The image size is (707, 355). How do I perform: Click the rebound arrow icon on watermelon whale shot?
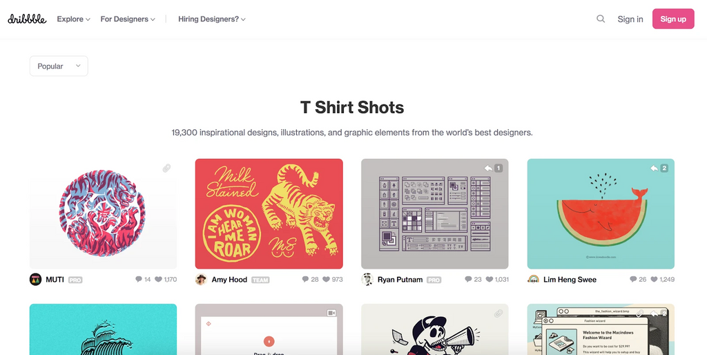tap(654, 169)
